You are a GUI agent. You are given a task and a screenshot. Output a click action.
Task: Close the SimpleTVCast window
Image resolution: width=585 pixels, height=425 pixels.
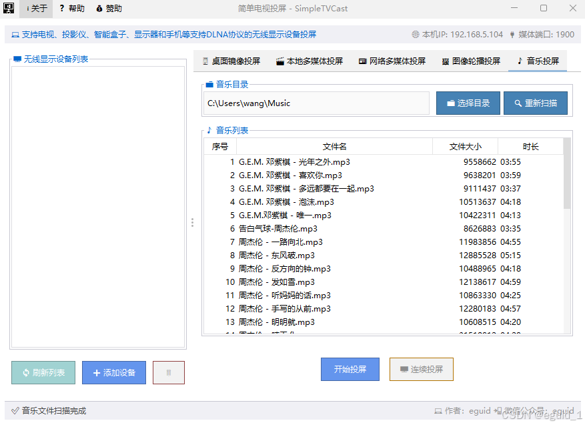click(x=573, y=8)
